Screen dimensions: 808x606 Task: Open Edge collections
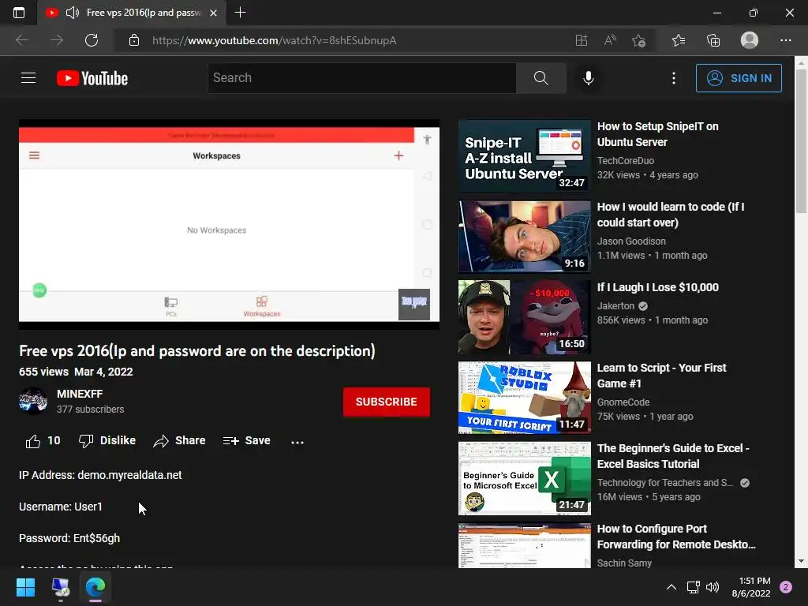(x=713, y=40)
